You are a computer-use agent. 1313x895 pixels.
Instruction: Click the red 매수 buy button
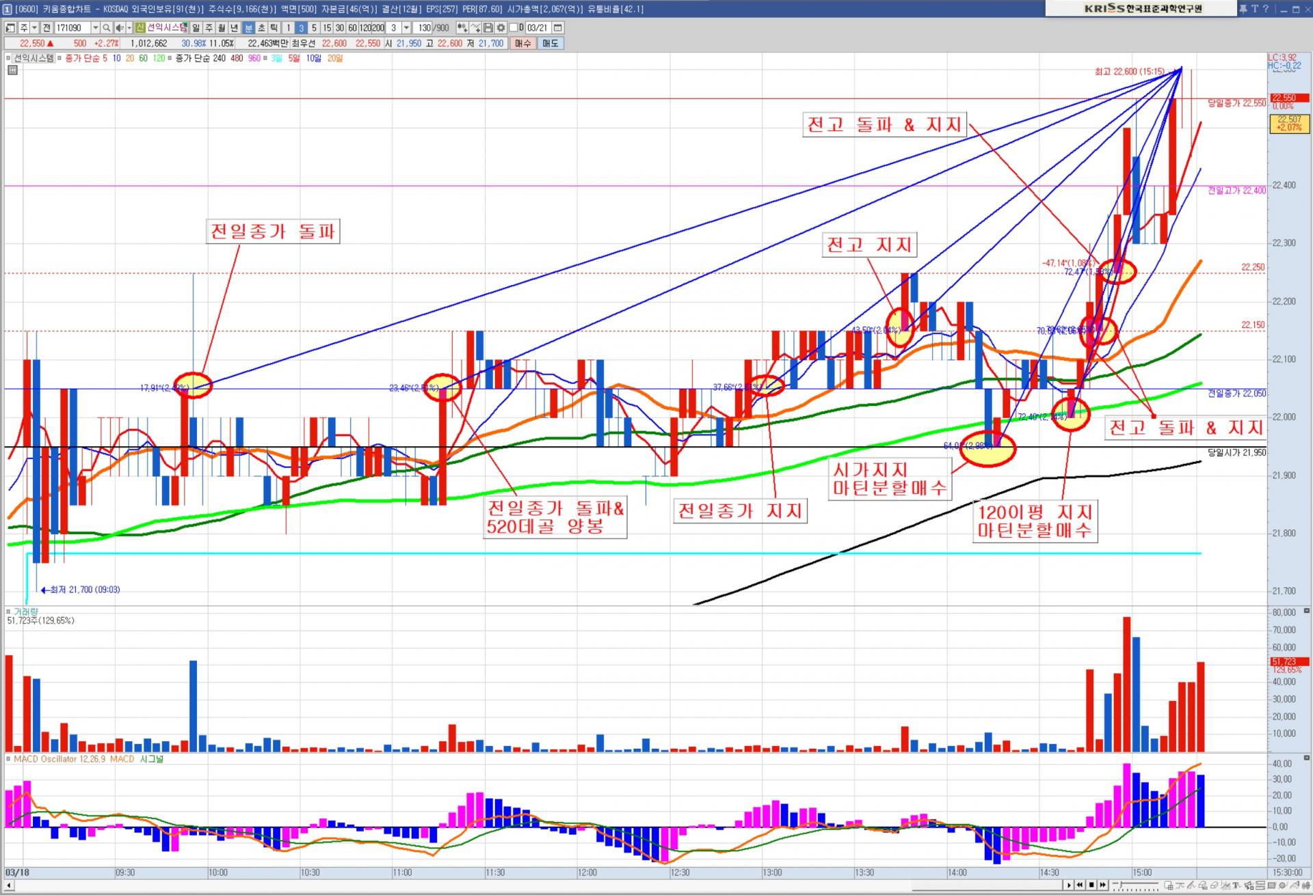point(522,43)
